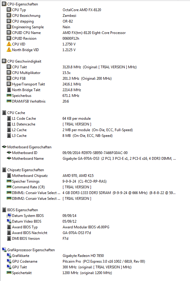Click the memory icon beside DRAM:FSB Verhältnis
Viewport: 190px width, 281px height.
(9, 101)
